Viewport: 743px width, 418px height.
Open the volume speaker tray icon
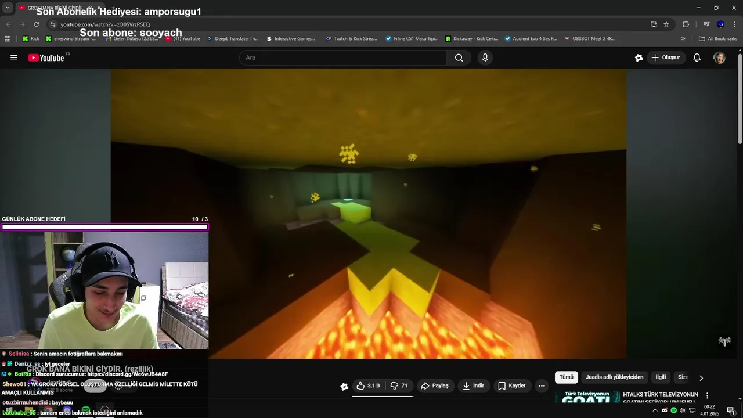click(x=683, y=410)
